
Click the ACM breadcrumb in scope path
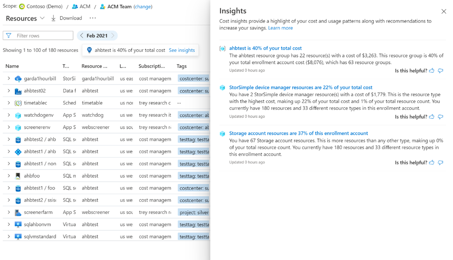click(x=85, y=7)
